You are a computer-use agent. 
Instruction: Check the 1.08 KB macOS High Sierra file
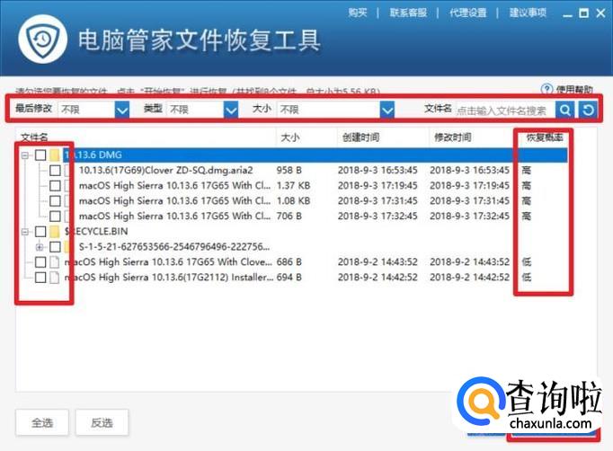(55, 201)
